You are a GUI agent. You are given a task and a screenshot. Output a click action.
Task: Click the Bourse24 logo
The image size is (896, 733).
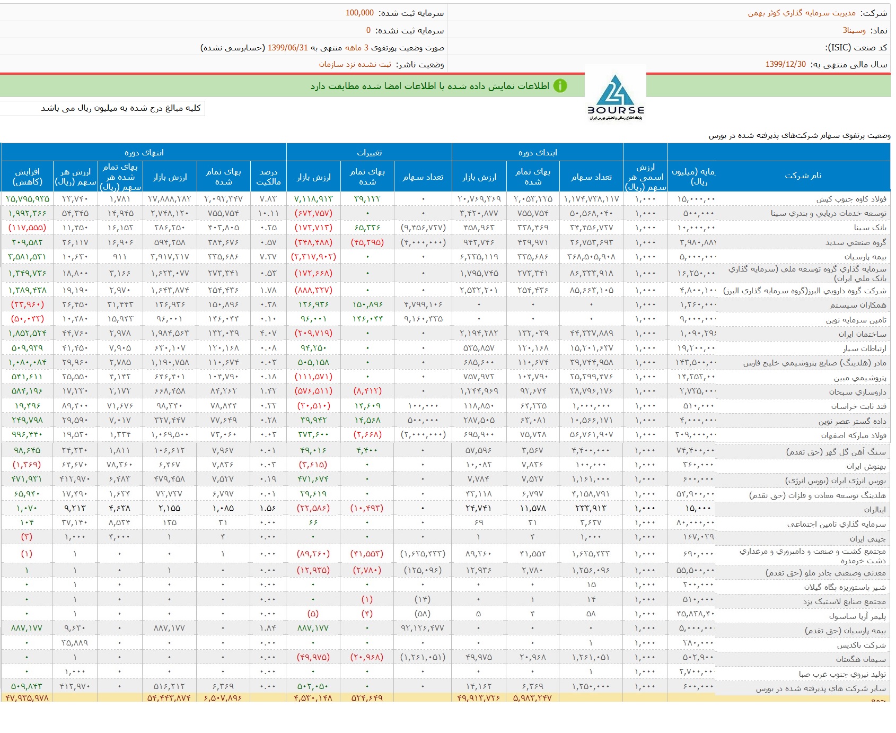tap(616, 97)
